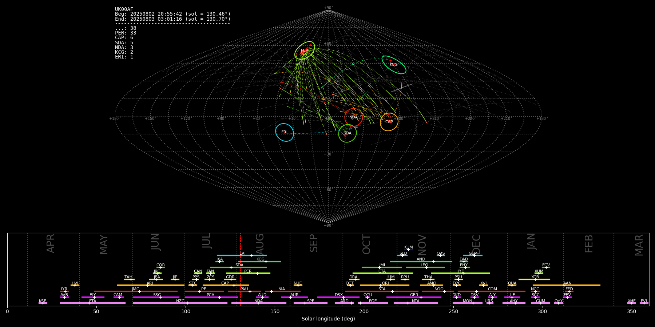The width and height of the screenshot is (655, 327).
Task: Click the NZC shower bar on the timeline
Action: click(x=180, y=303)
